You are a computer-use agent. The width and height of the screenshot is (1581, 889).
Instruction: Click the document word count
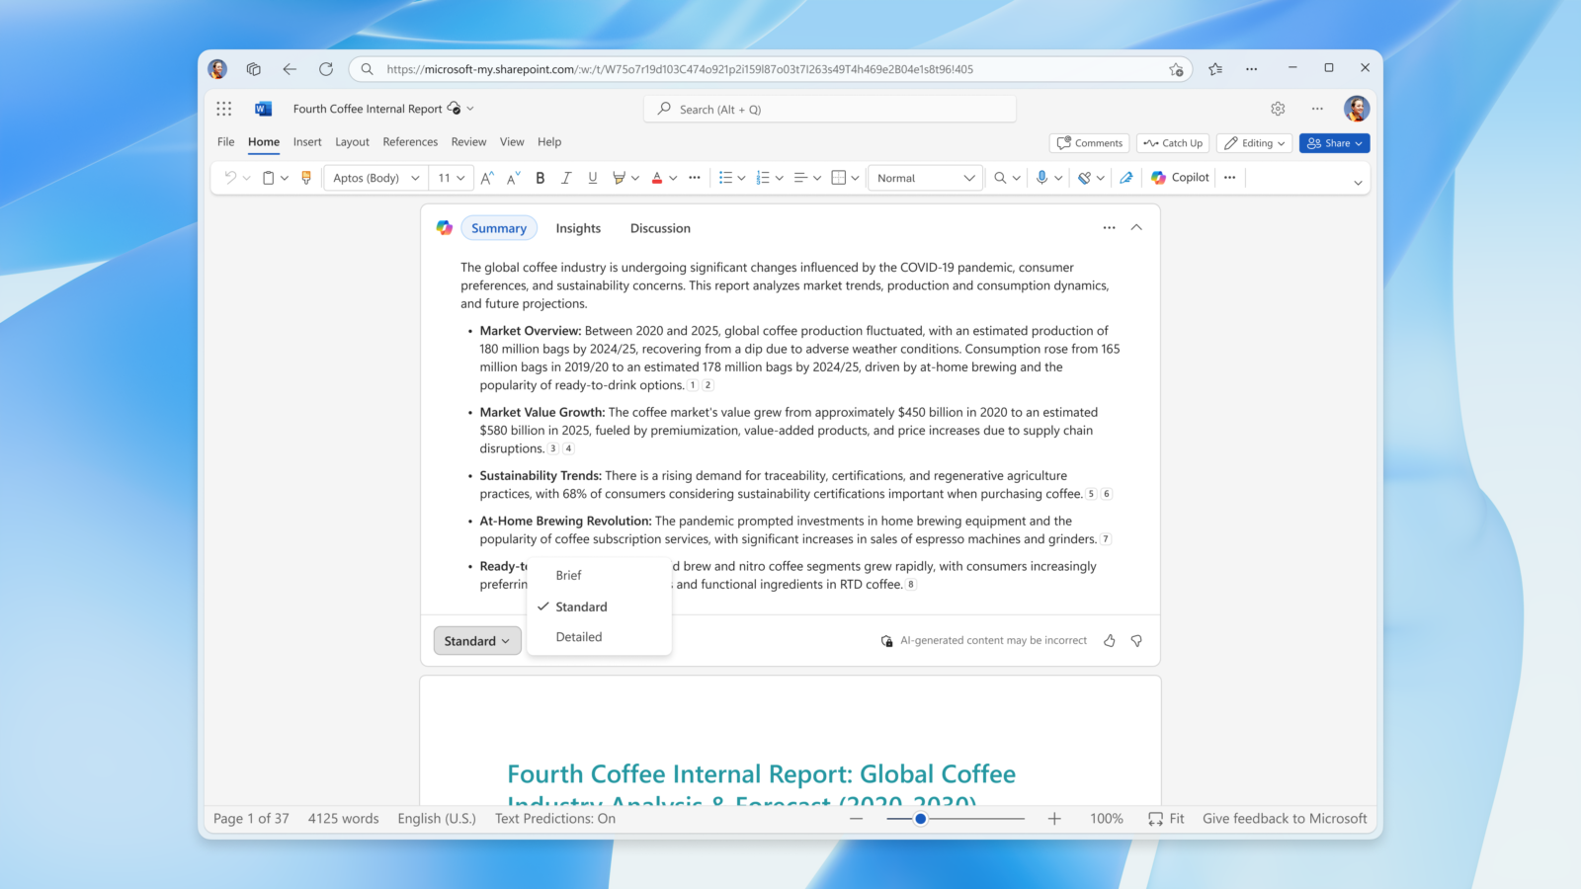[x=342, y=818]
